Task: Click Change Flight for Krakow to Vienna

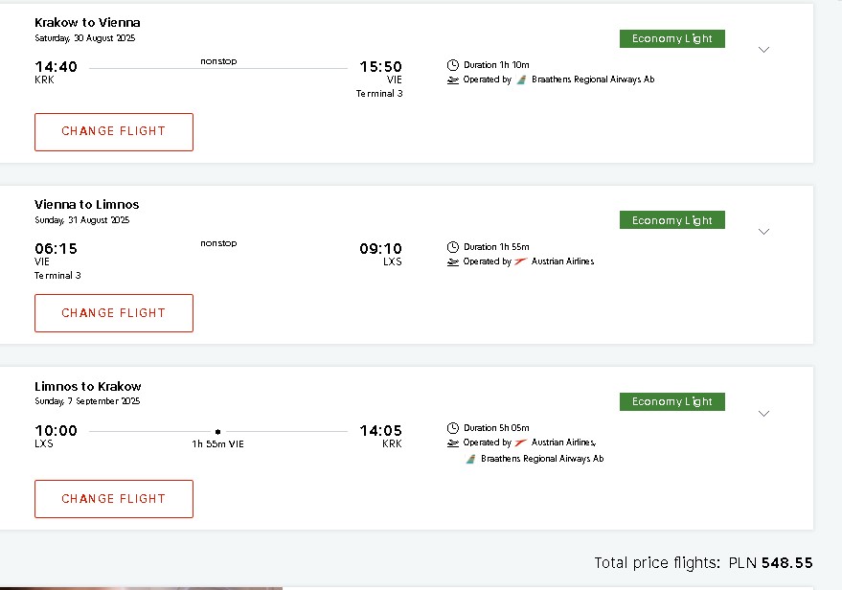Action: [x=114, y=132]
